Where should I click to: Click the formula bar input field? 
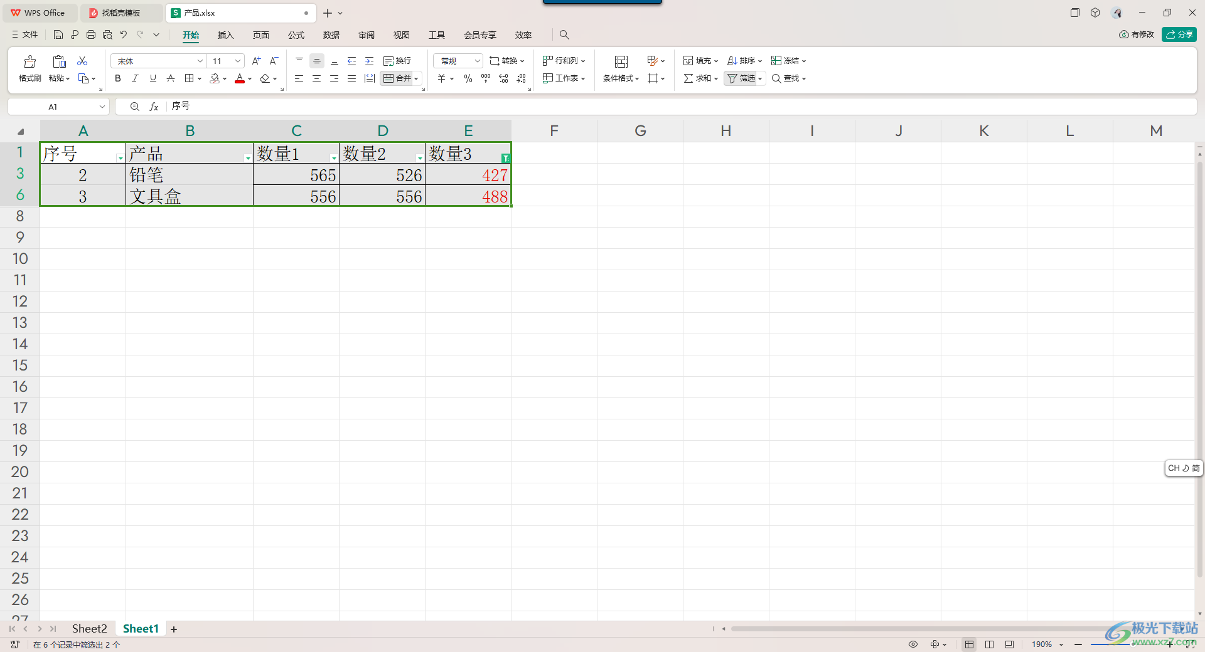point(681,107)
